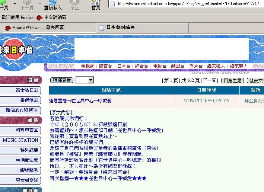This screenshot has width=264, height=192.
Task: Open 特別綜藝 sidebar item
Action: pyautogui.click(x=20, y=150)
